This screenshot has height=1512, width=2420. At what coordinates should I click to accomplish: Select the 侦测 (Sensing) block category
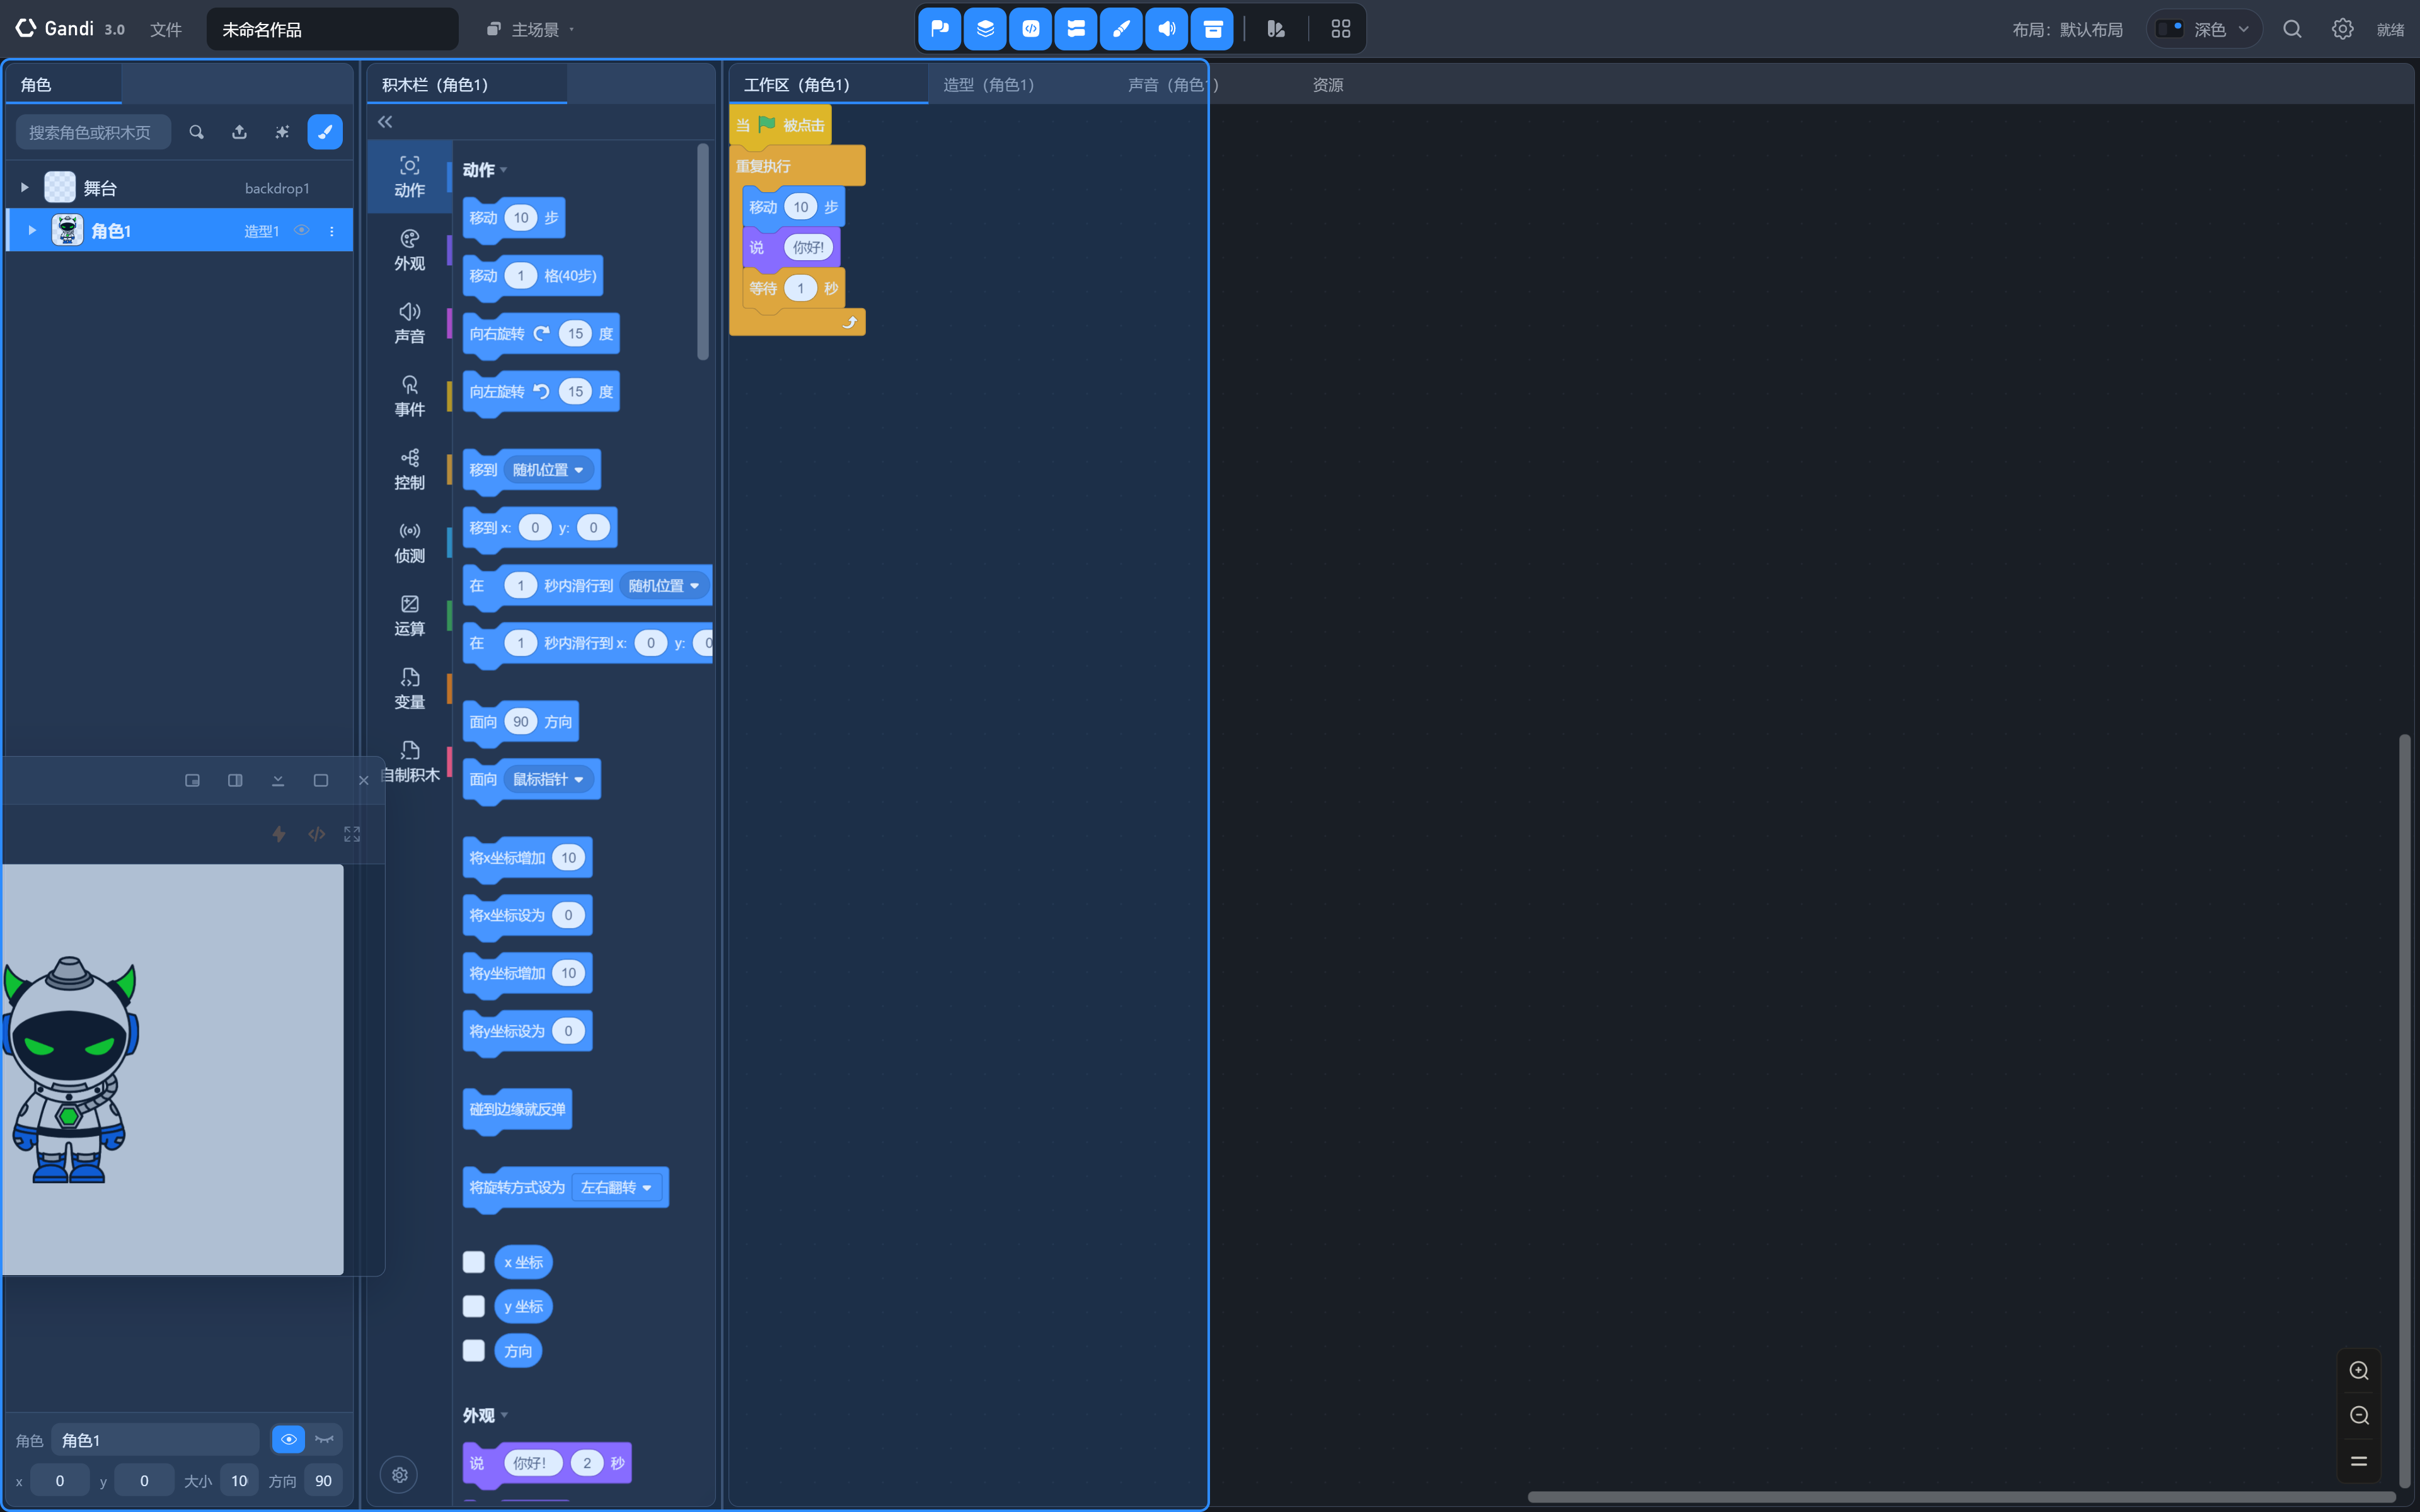point(409,542)
